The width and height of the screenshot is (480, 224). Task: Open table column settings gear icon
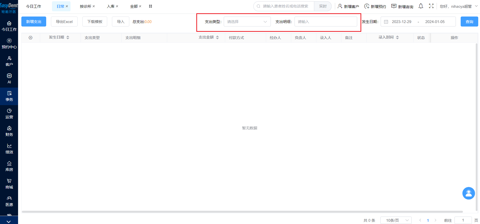pyautogui.click(x=31, y=38)
